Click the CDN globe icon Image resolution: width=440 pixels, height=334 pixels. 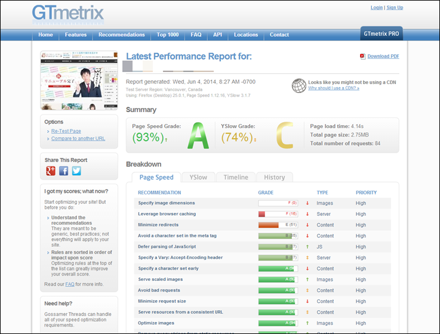point(299,85)
